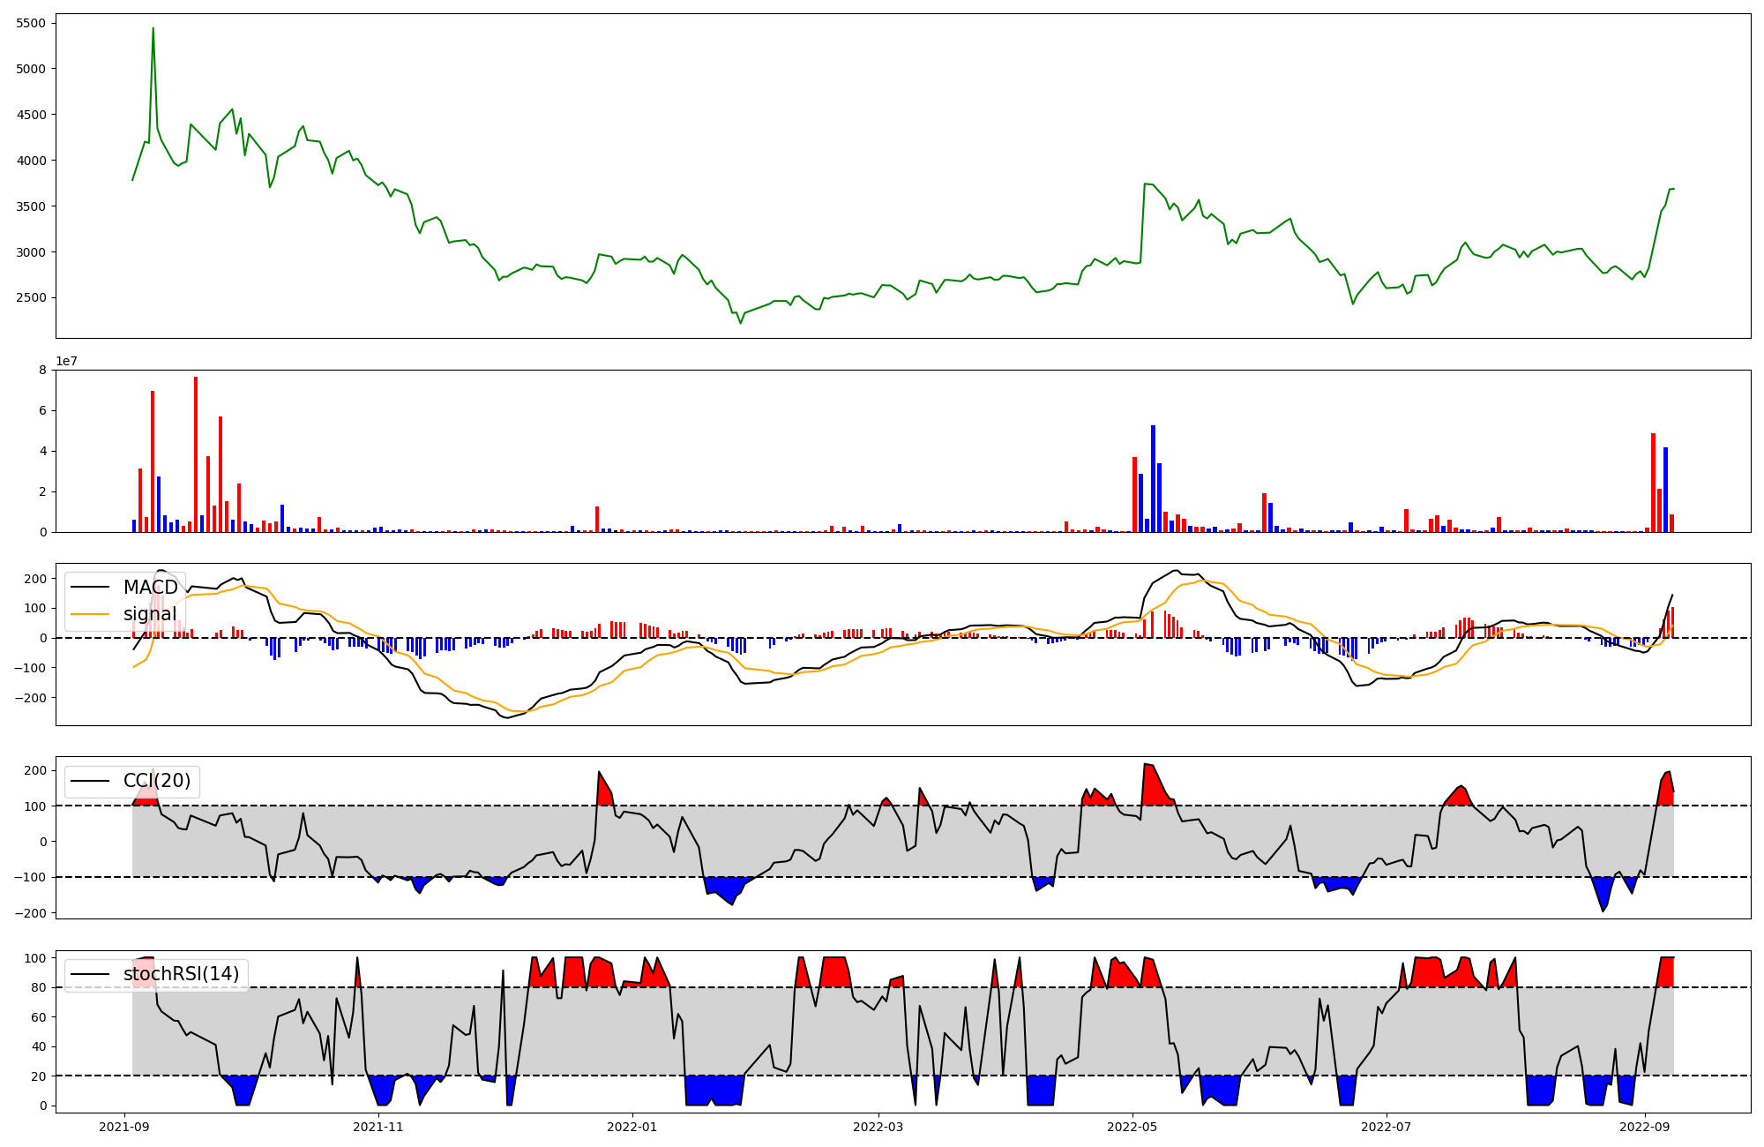Screen dimensions: 1764x1147
Task: Click the tallest red volume bar
Action: coord(196,454)
